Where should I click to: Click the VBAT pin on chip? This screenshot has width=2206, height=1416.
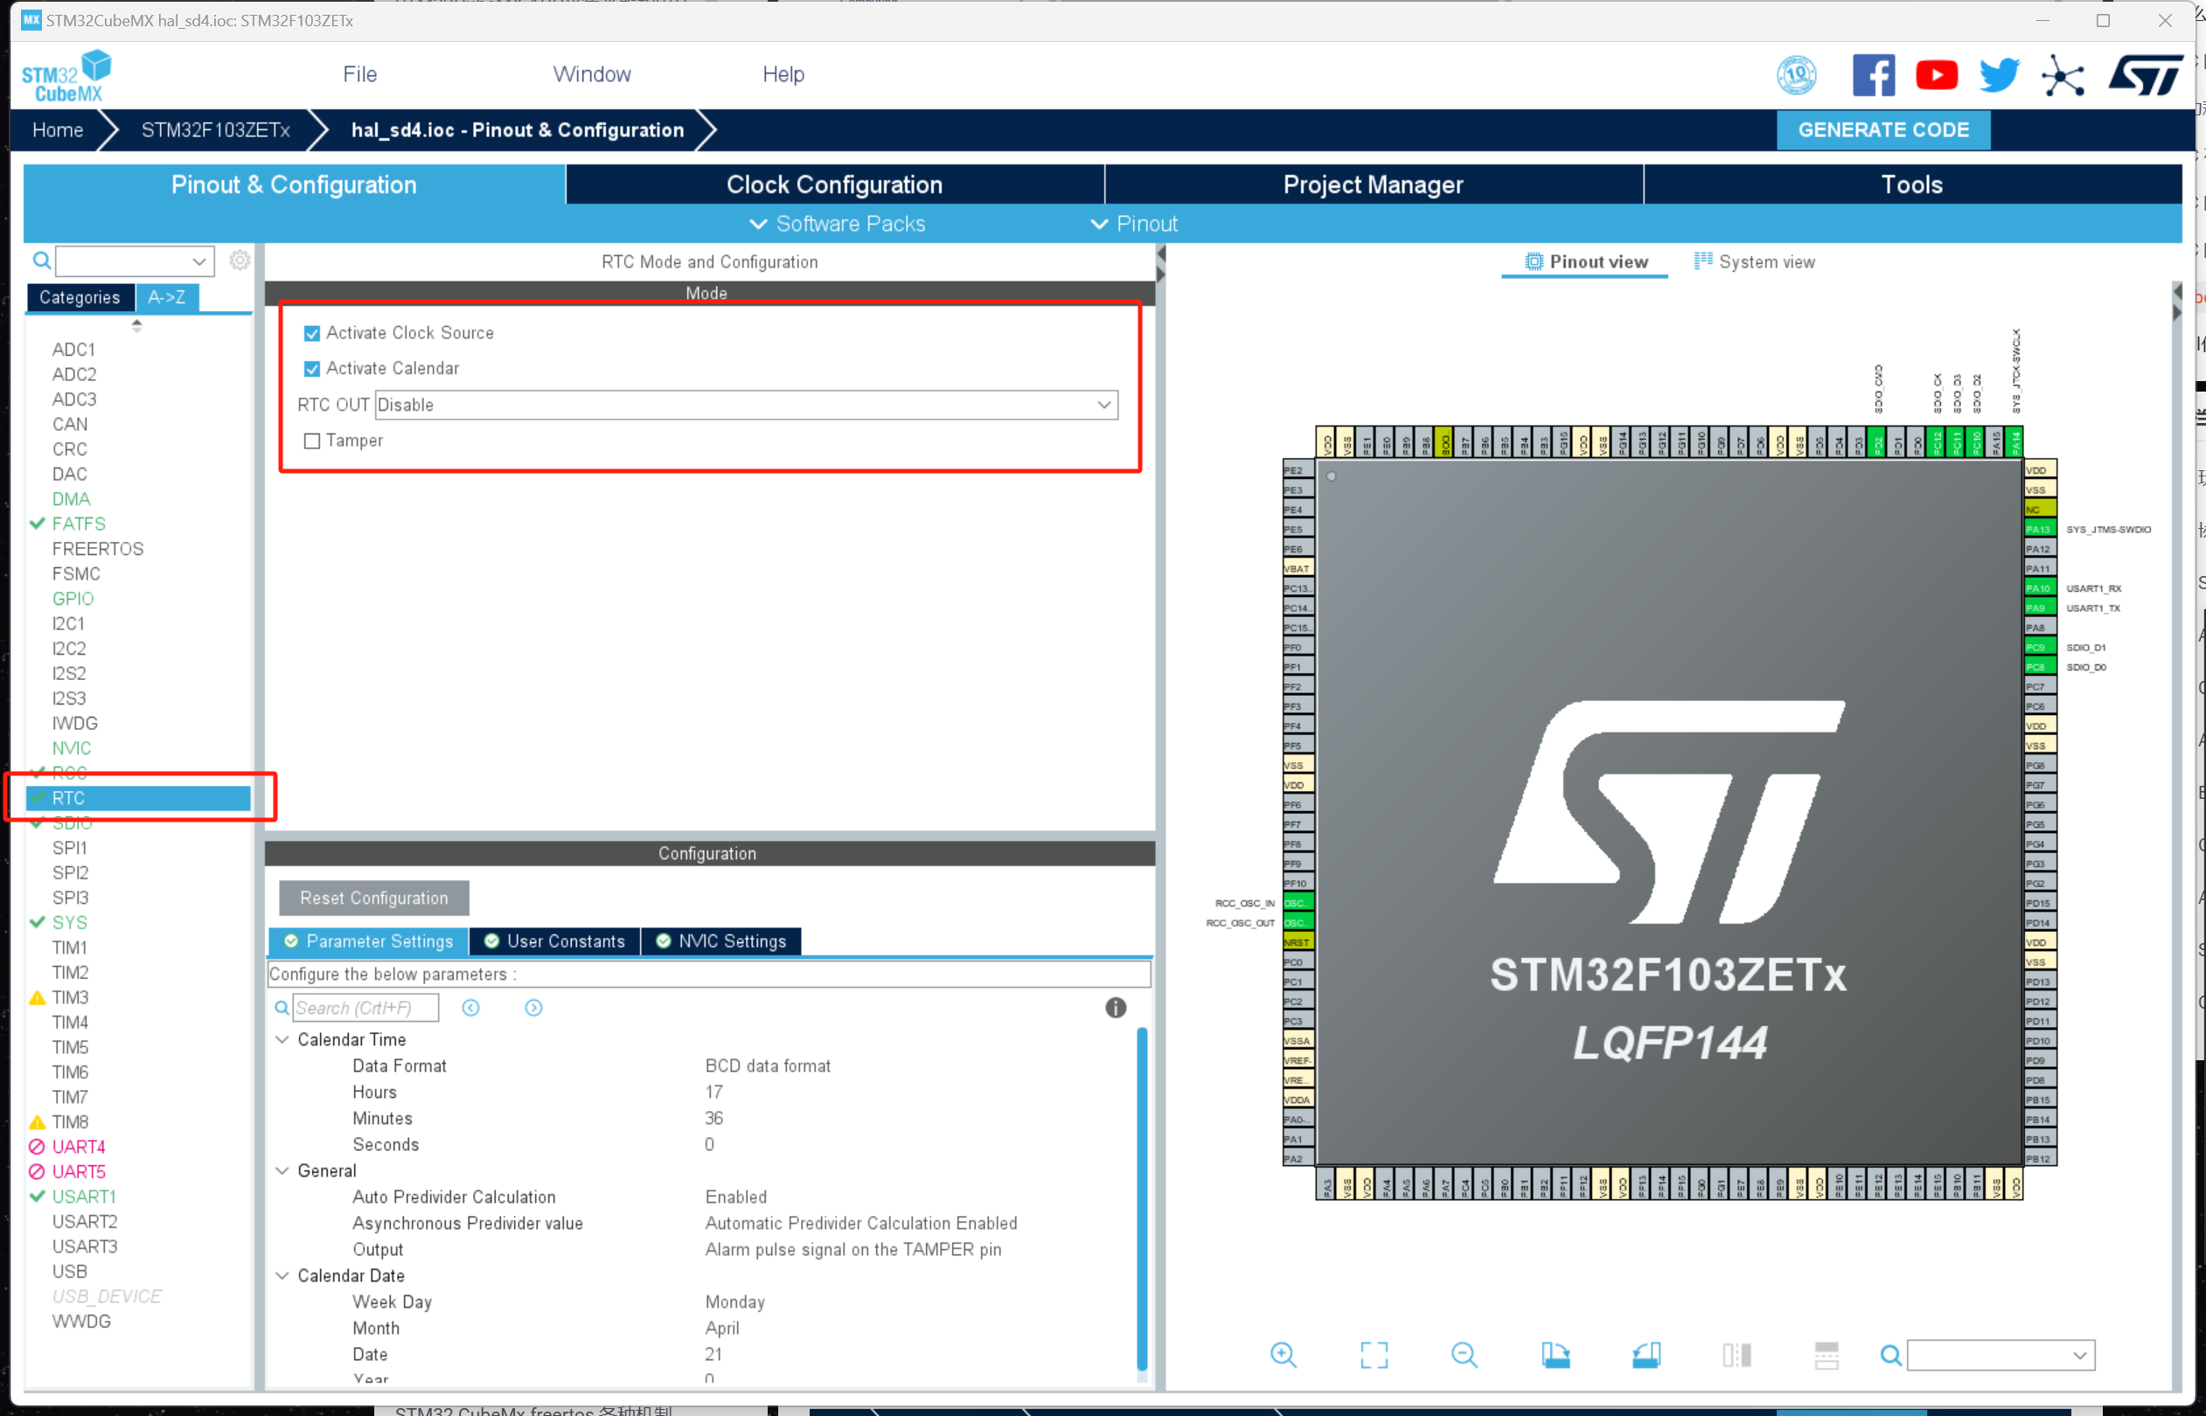[x=1298, y=568]
